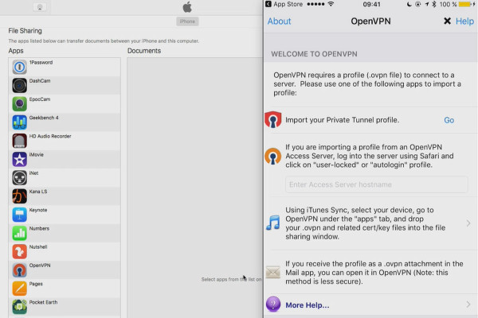Open the Help link in OpenVPN
Image resolution: width=478 pixels, height=318 pixels.
tap(464, 21)
